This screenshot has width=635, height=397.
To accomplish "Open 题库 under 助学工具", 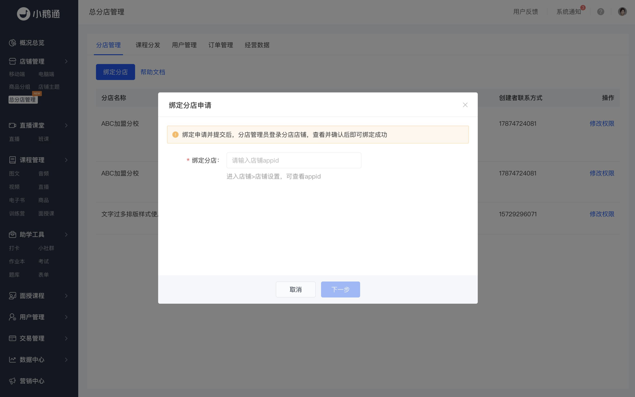I will [x=14, y=275].
